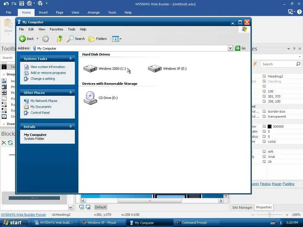Switch to Command Prompt in taskbar
Screen dimensions: 303x227
(197, 223)
